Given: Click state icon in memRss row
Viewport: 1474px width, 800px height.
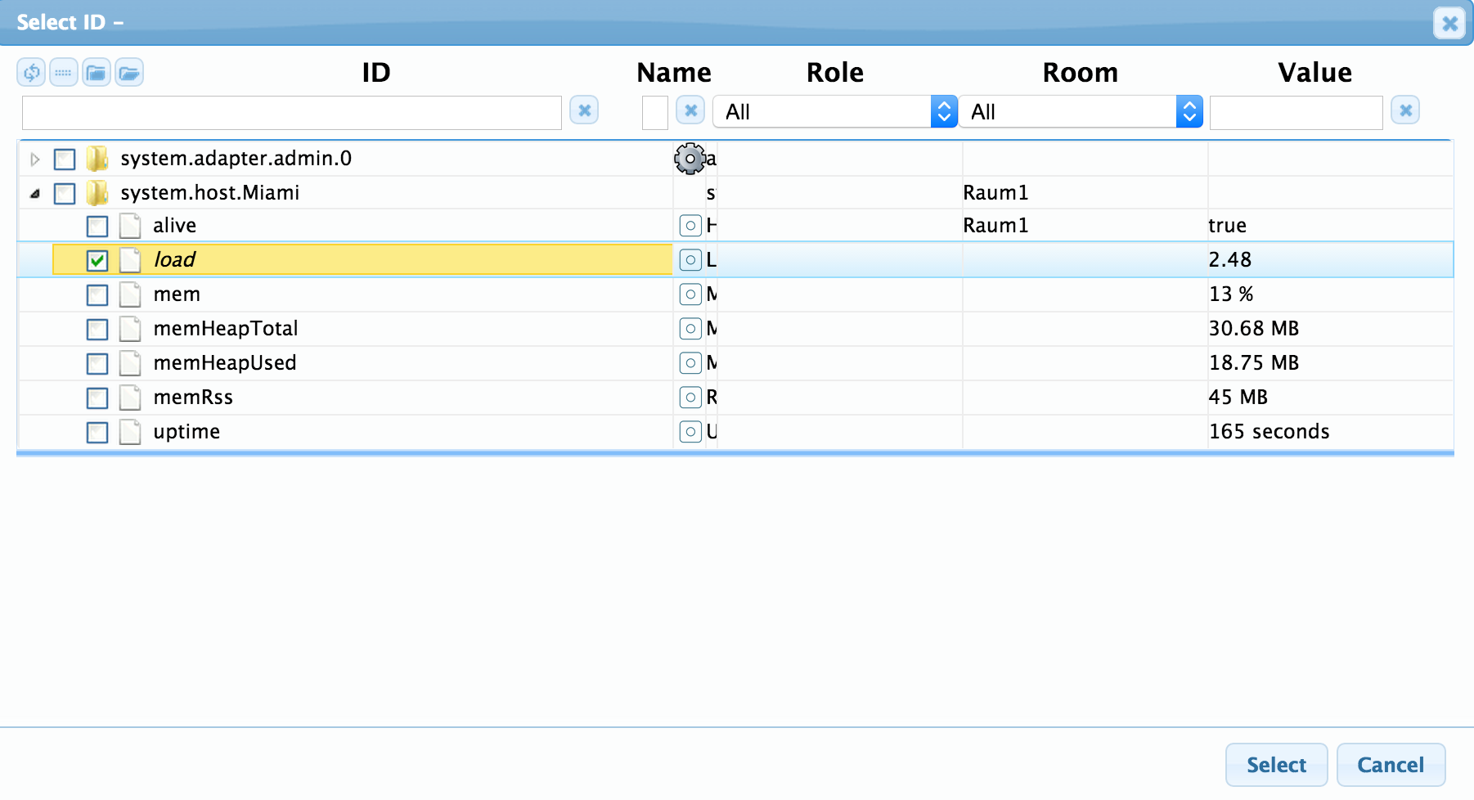Looking at the screenshot, I should tap(690, 397).
